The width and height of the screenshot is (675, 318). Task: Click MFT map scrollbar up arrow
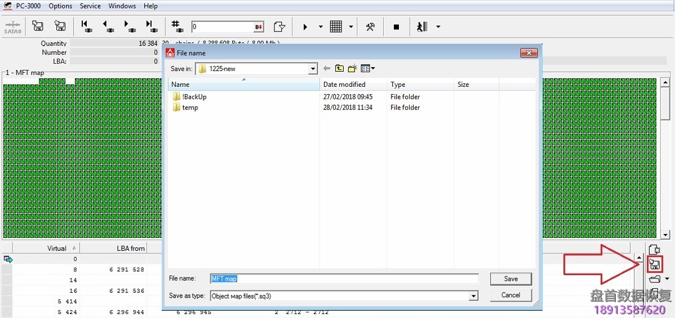pos(665,82)
